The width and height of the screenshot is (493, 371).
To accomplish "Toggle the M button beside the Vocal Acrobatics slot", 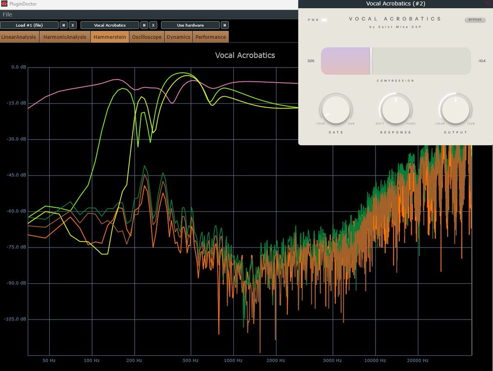I will [144, 25].
